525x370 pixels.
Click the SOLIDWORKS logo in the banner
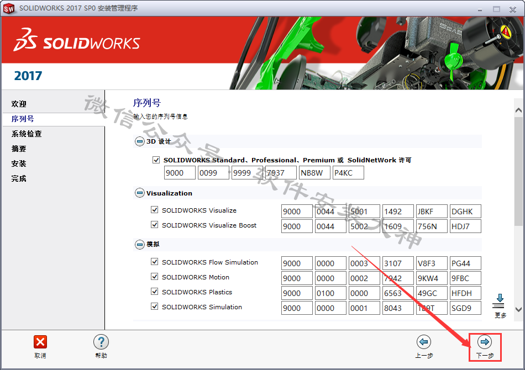(x=77, y=40)
